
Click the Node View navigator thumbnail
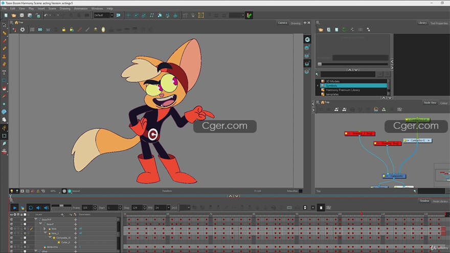click(x=442, y=175)
